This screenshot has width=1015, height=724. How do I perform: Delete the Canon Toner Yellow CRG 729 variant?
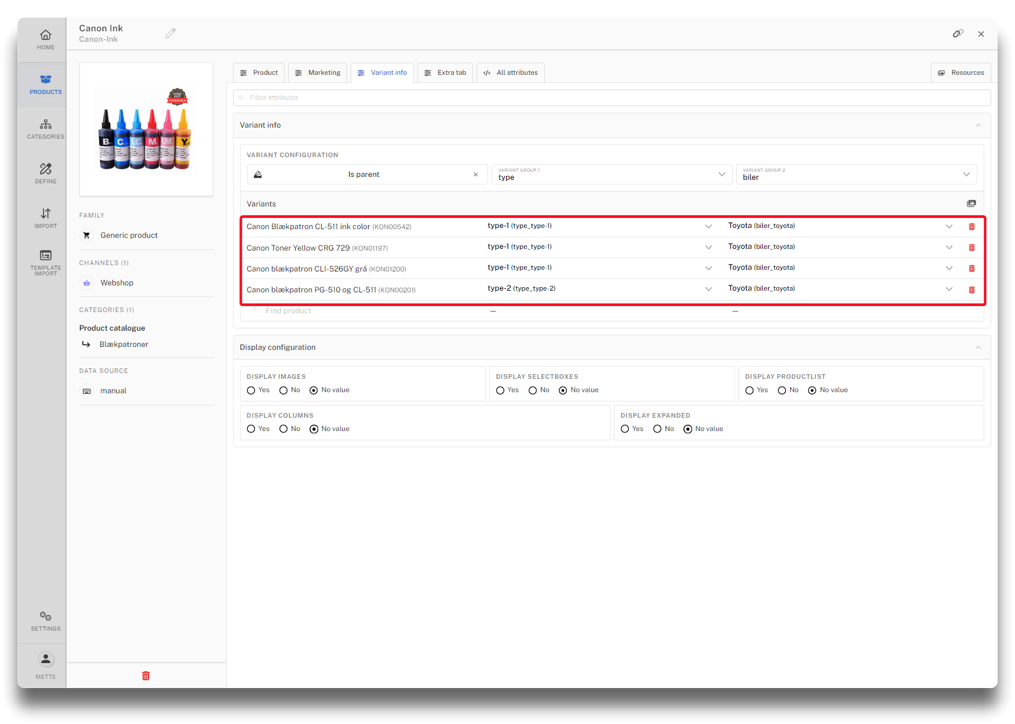click(972, 248)
